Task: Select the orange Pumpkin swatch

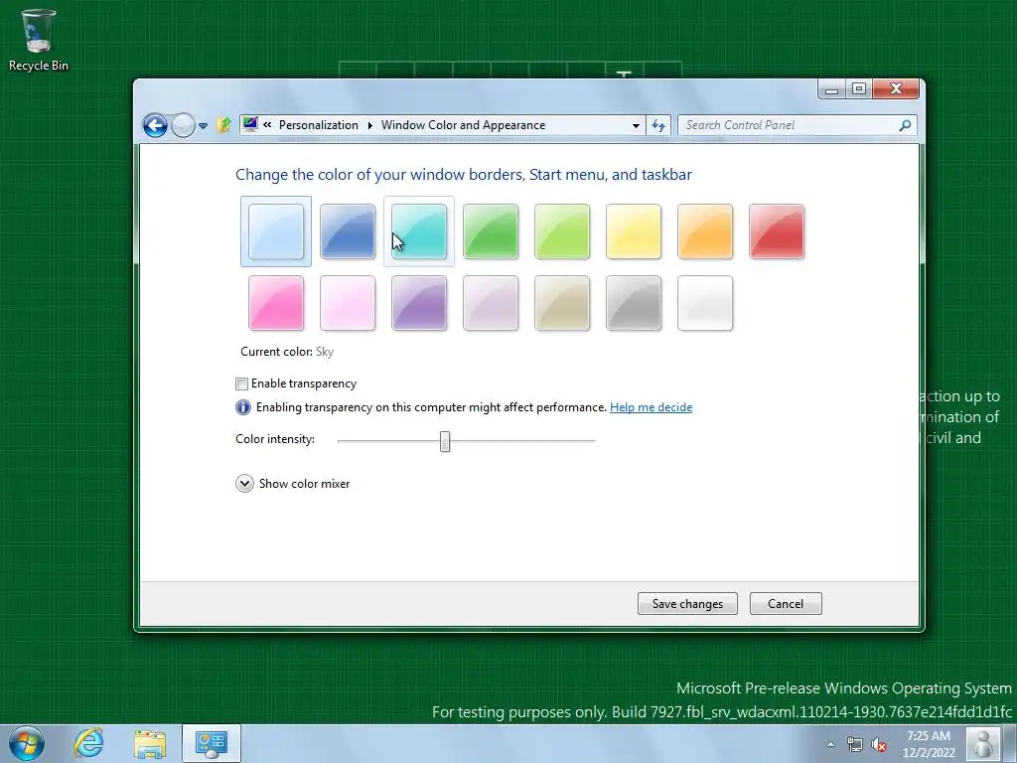Action: (x=705, y=231)
